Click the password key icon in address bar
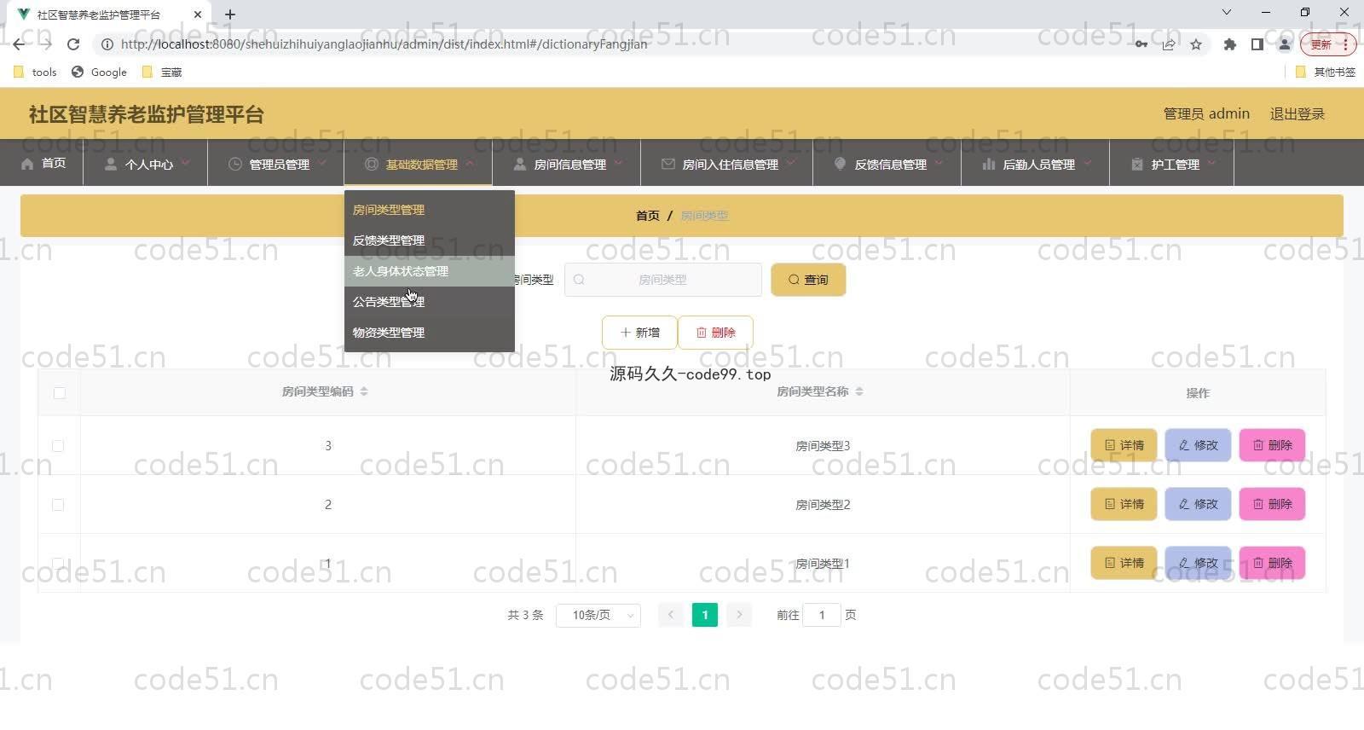Image resolution: width=1364 pixels, height=730 pixels. pos(1141,44)
